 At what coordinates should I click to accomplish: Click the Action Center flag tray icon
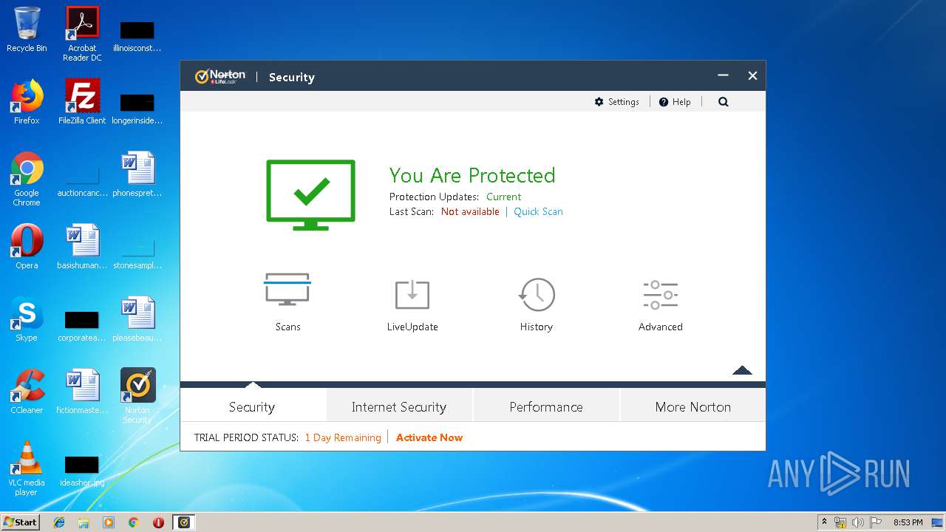(x=875, y=522)
